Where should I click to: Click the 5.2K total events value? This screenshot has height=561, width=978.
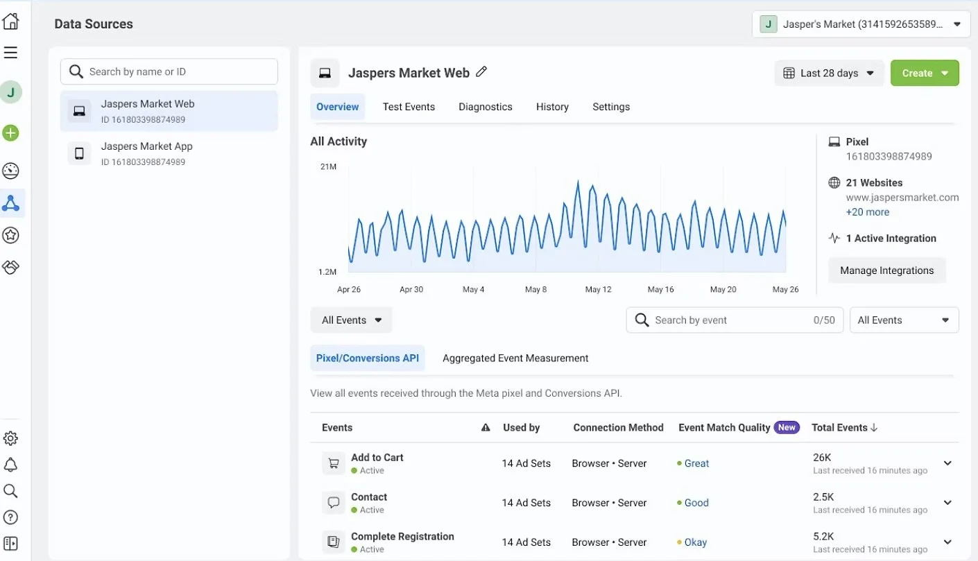823,537
